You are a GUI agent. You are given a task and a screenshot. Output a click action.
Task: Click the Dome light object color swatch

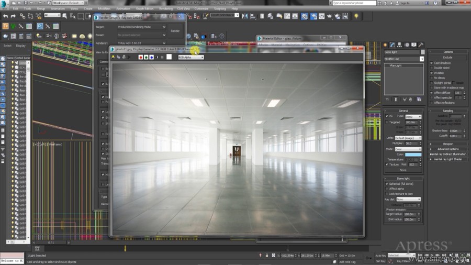pos(423,52)
